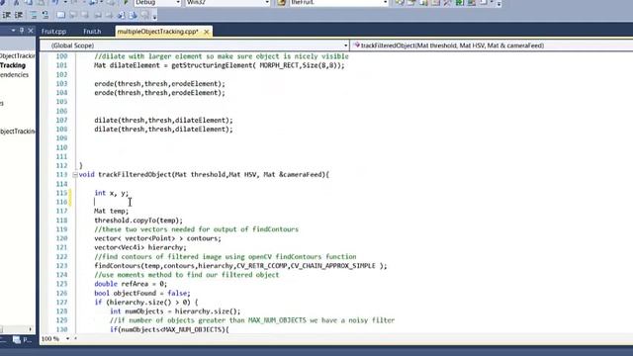
Task: Collapse the trackFilteredObject function block
Action: [75, 175]
